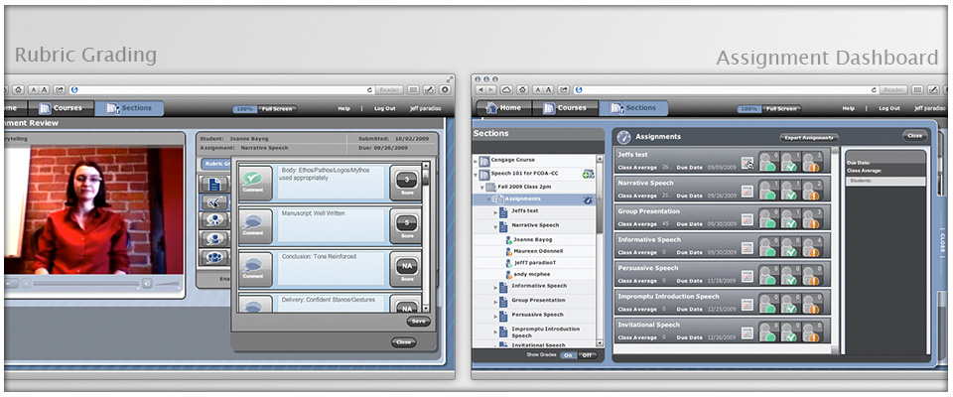Mute video with speaker button
Screen dimensions: 953x397
[147, 283]
